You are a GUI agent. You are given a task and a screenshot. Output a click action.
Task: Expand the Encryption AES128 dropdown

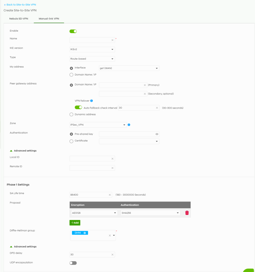click(x=94, y=213)
